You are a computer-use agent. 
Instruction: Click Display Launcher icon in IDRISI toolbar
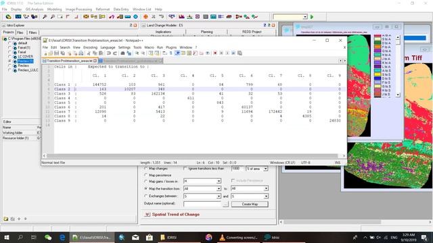coord(18,17)
